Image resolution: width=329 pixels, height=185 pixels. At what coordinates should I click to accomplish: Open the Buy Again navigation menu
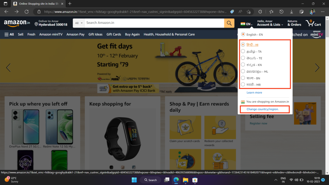pyautogui.click(x=132, y=34)
